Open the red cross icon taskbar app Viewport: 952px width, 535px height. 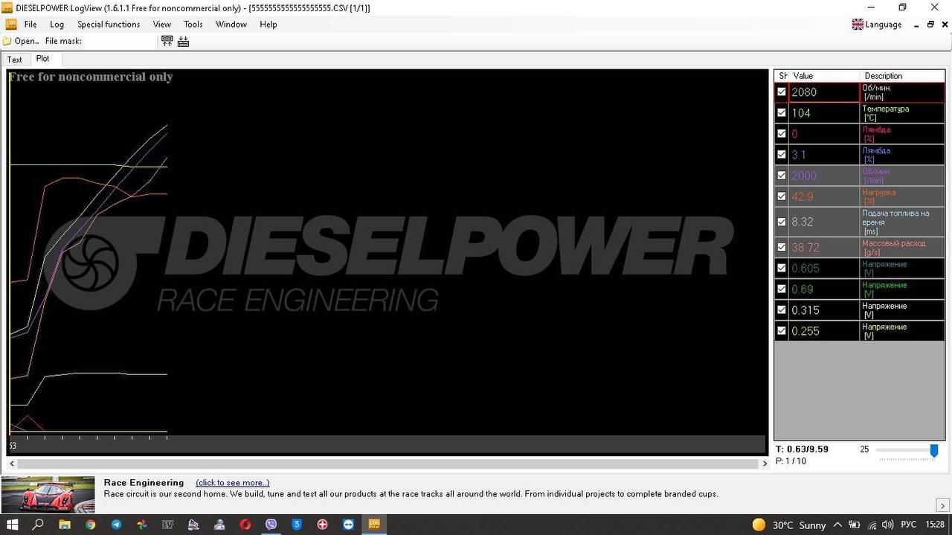pyautogui.click(x=323, y=525)
